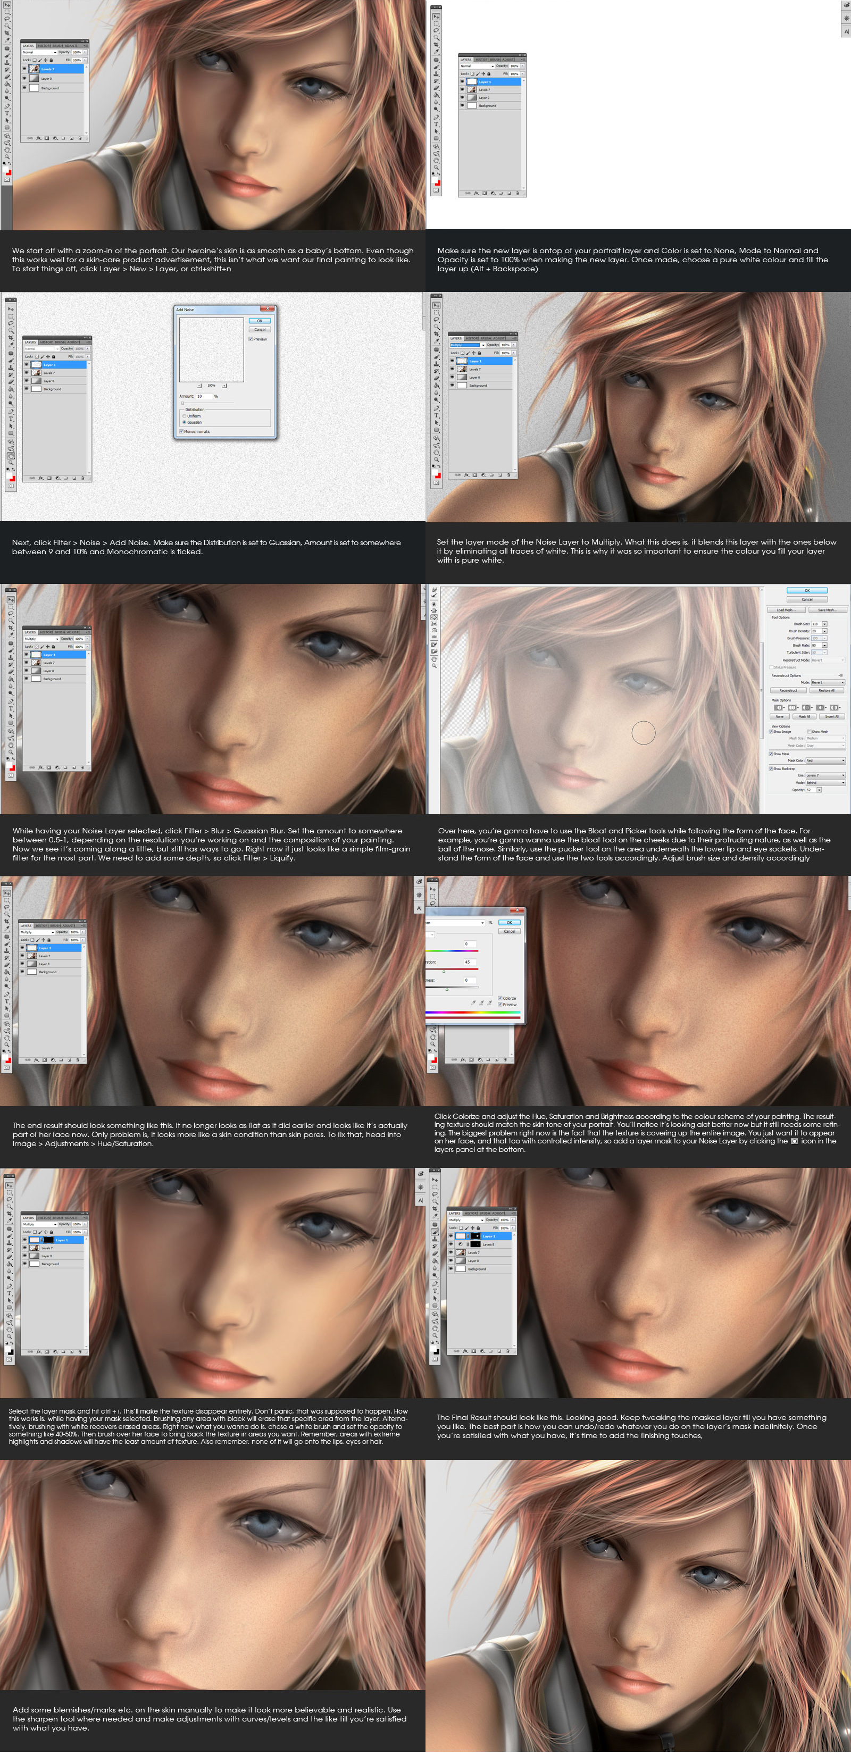851x1755 pixels.
Task: Open preset dropdown in Hue/Saturation dialog
Action: pyautogui.click(x=455, y=923)
